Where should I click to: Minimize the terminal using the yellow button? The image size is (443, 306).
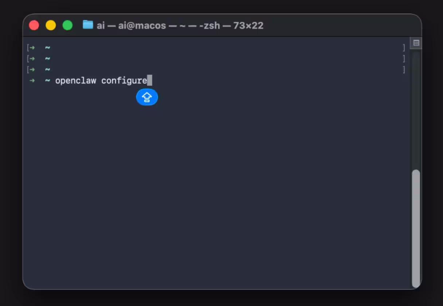(51, 25)
